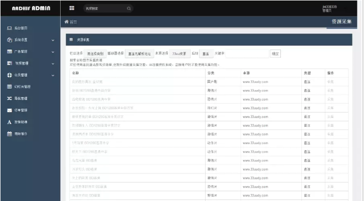The width and height of the screenshot is (364, 201).
Task: Click the clear cache calendar icon
Action: click(10, 133)
